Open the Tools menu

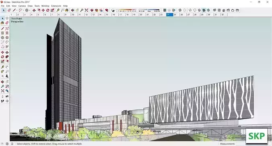[37, 6]
